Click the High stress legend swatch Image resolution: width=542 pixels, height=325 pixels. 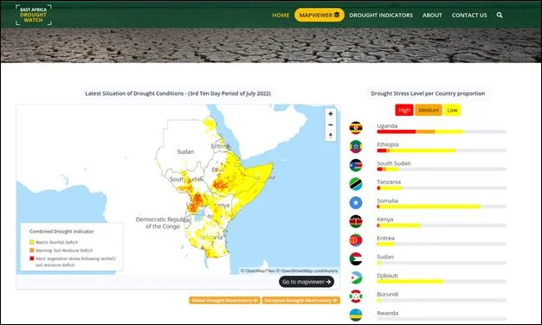(x=404, y=110)
